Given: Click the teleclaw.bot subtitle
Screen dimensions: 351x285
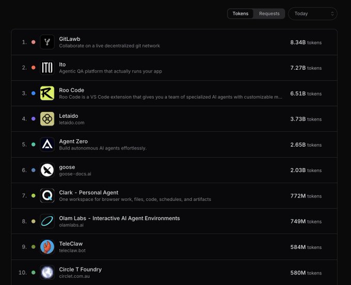Looking at the screenshot, I should pyautogui.click(x=72, y=250).
